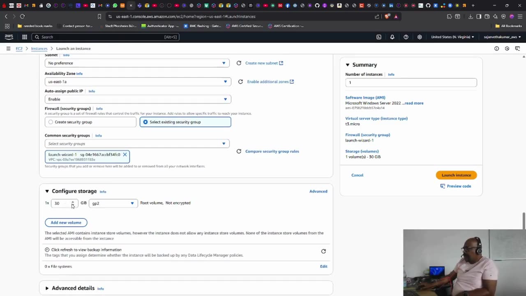
Task: Open the gp2 volume type dropdown
Action: 113,203
